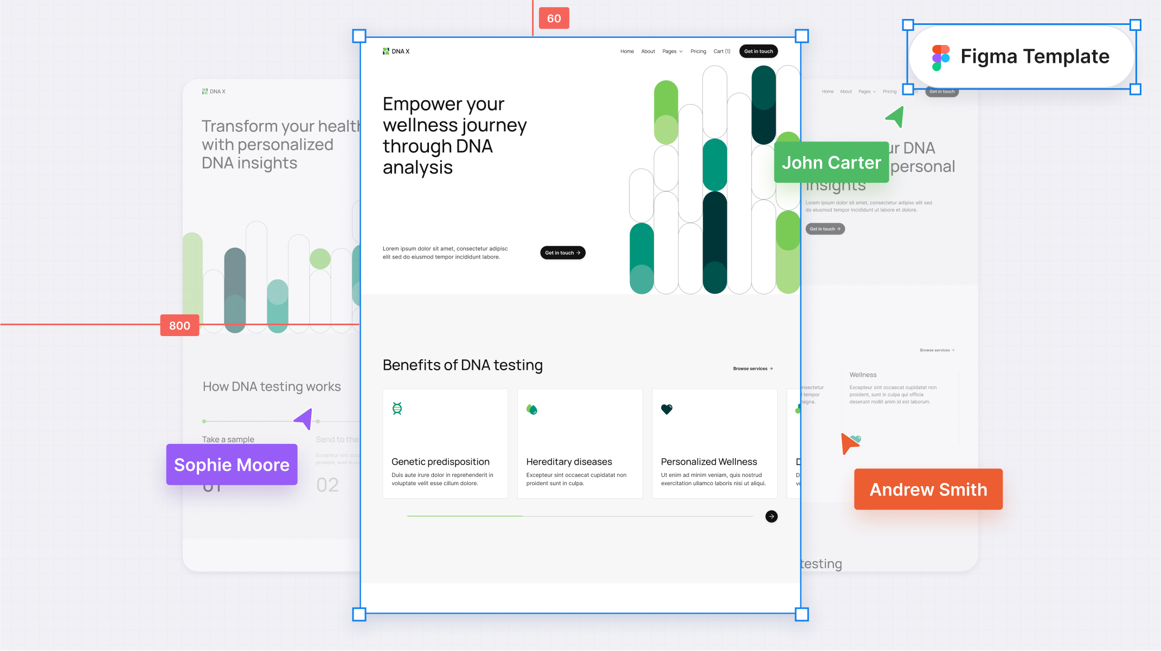This screenshot has height=651, width=1161.
Task: Toggle the Sophie Moore collaborator label
Action: pos(231,465)
